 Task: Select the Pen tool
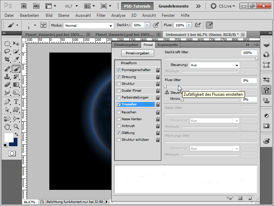[7, 102]
